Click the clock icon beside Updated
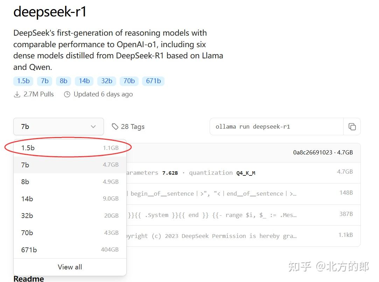The image size is (379, 282). [67, 94]
